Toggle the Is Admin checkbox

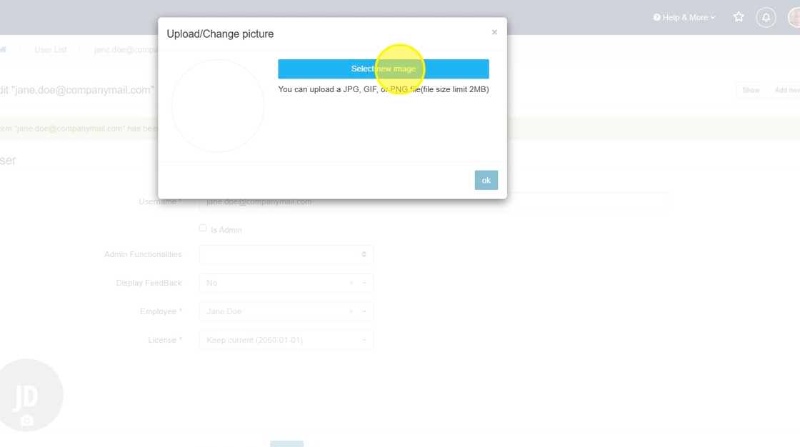coord(203,228)
